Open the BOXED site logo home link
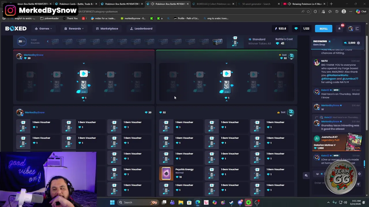 (16, 28)
